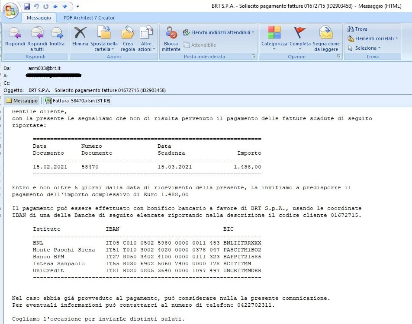Show message body via Messaggio button
Image resolution: width=412 pixels, height=324 pixels.
pos(22,101)
